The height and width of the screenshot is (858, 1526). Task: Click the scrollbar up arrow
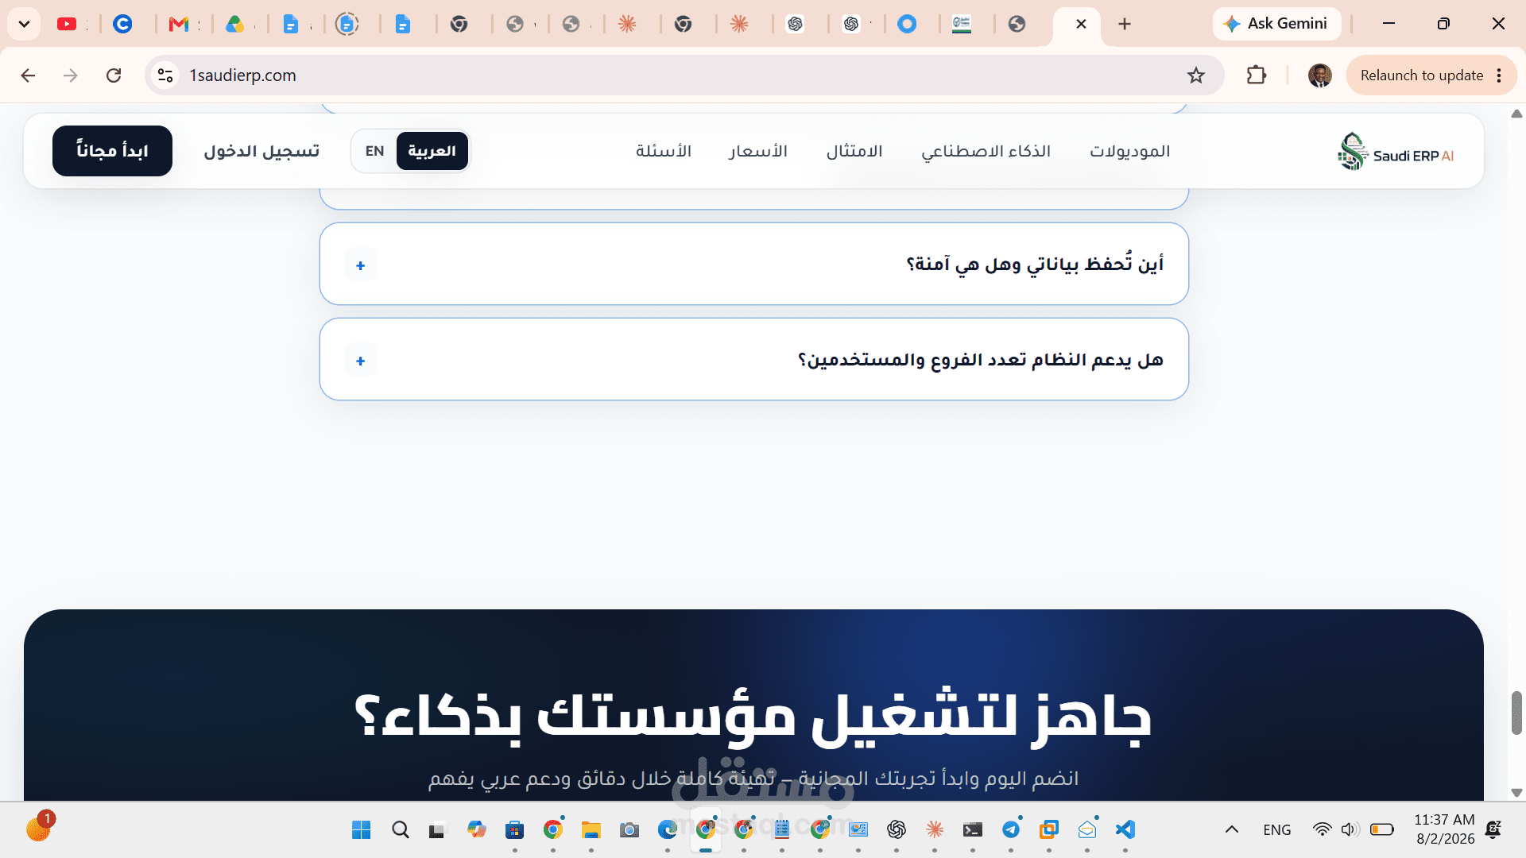(x=1516, y=114)
